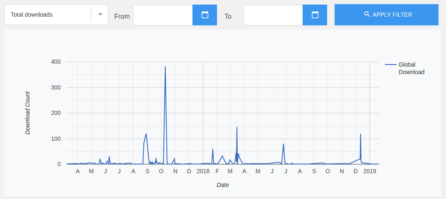
Task: Click the tallest October download spike
Action: click(x=165, y=67)
